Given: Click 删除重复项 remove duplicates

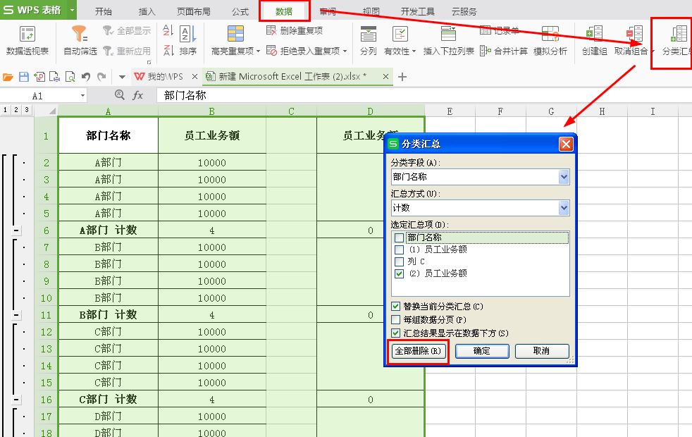Looking at the screenshot, I should [x=295, y=30].
